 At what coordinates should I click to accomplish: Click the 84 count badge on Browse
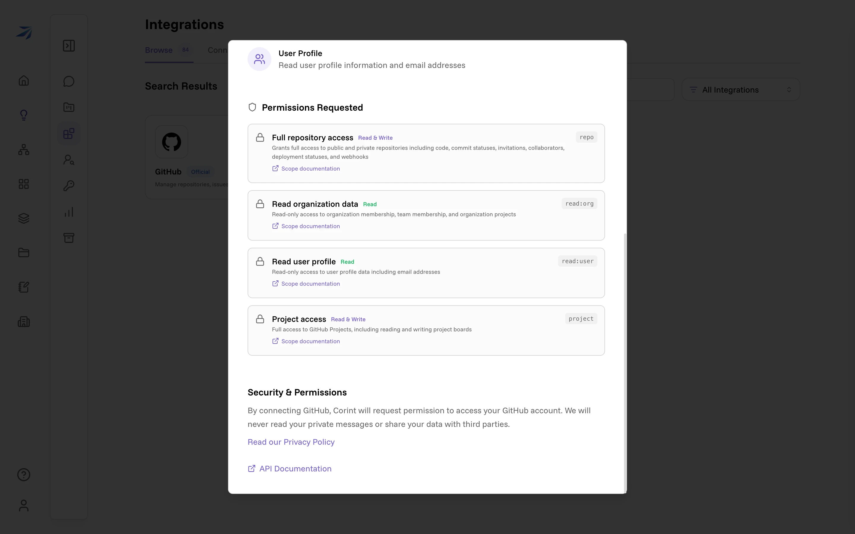coord(186,50)
